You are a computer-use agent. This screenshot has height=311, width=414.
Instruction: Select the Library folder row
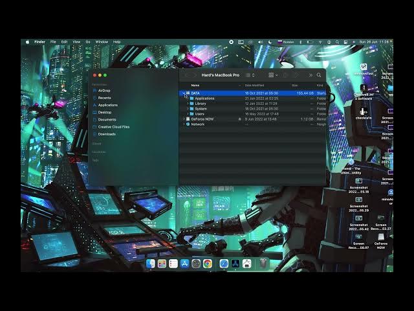pyautogui.click(x=252, y=104)
